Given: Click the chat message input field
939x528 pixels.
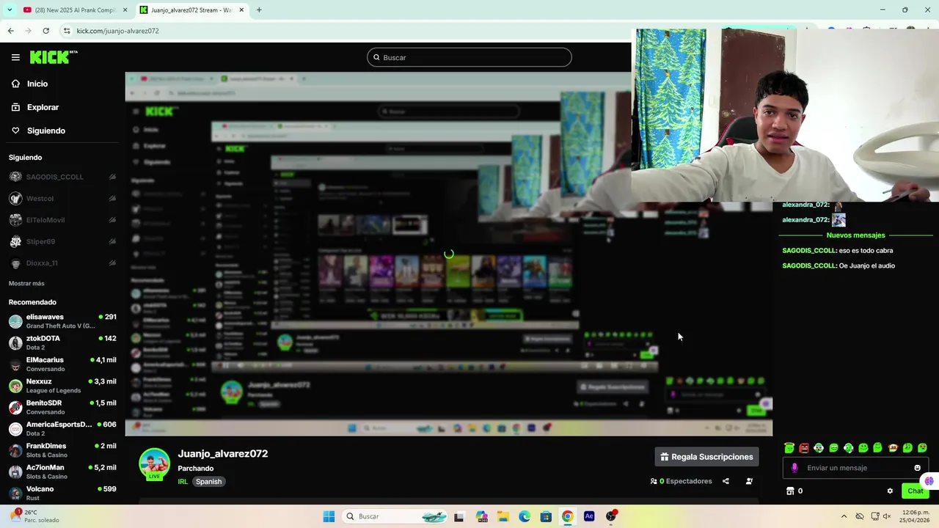Looking at the screenshot, I should [855, 468].
